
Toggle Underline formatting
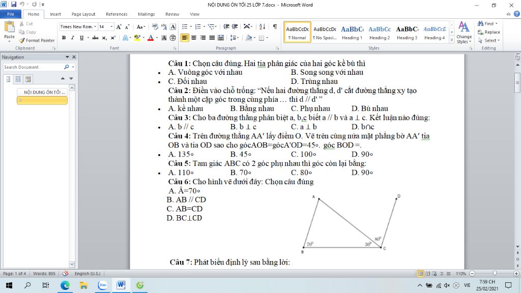[x=81, y=38]
